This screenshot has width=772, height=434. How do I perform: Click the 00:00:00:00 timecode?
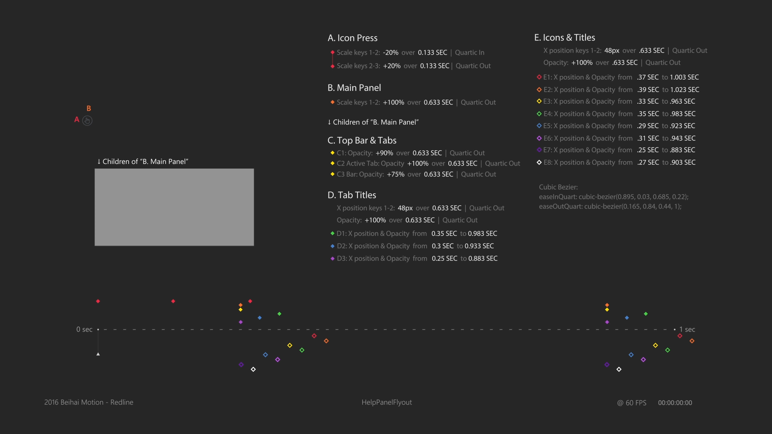(x=675, y=403)
